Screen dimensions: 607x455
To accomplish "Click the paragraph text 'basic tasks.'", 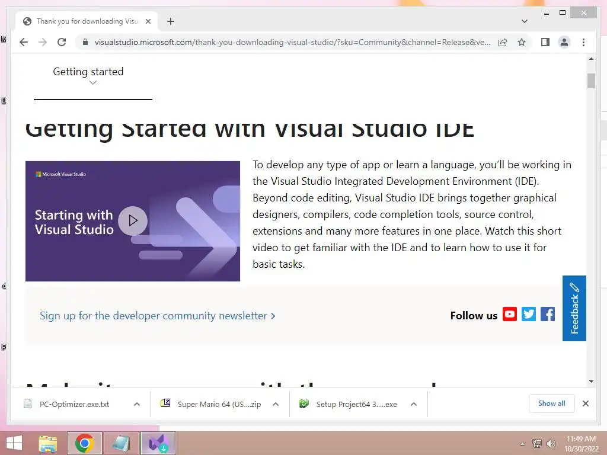I will pos(279,264).
